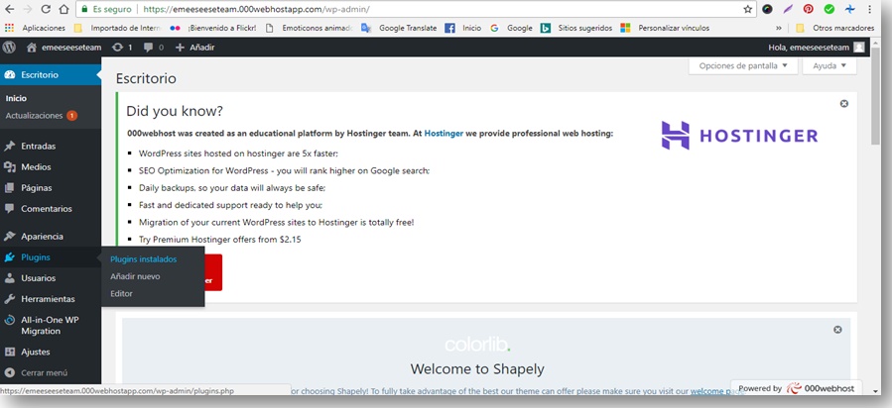Click the Escritorio dashboard gauge icon

10,75
